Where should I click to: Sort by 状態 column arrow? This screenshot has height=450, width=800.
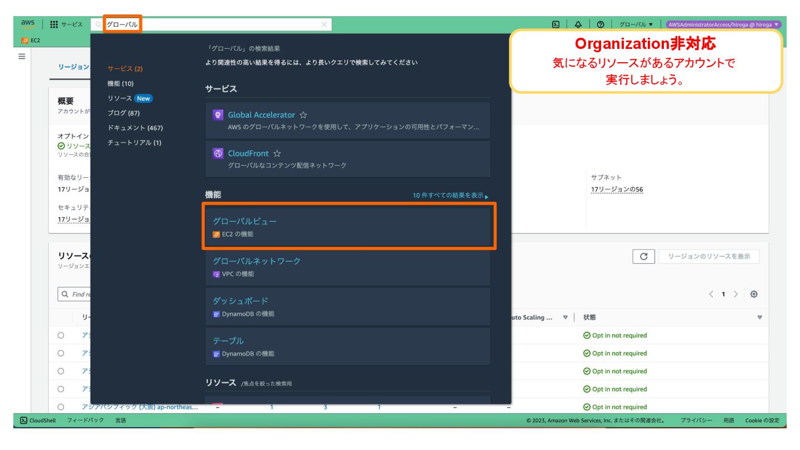[x=759, y=318]
